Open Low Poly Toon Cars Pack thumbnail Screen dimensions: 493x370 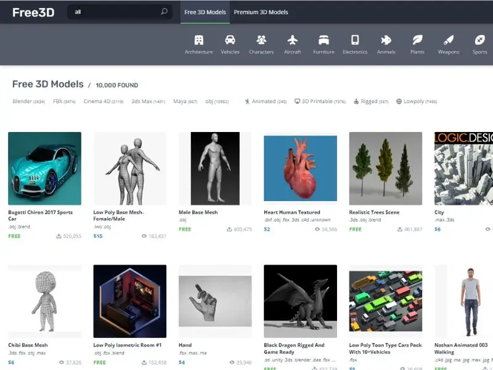pos(386,302)
